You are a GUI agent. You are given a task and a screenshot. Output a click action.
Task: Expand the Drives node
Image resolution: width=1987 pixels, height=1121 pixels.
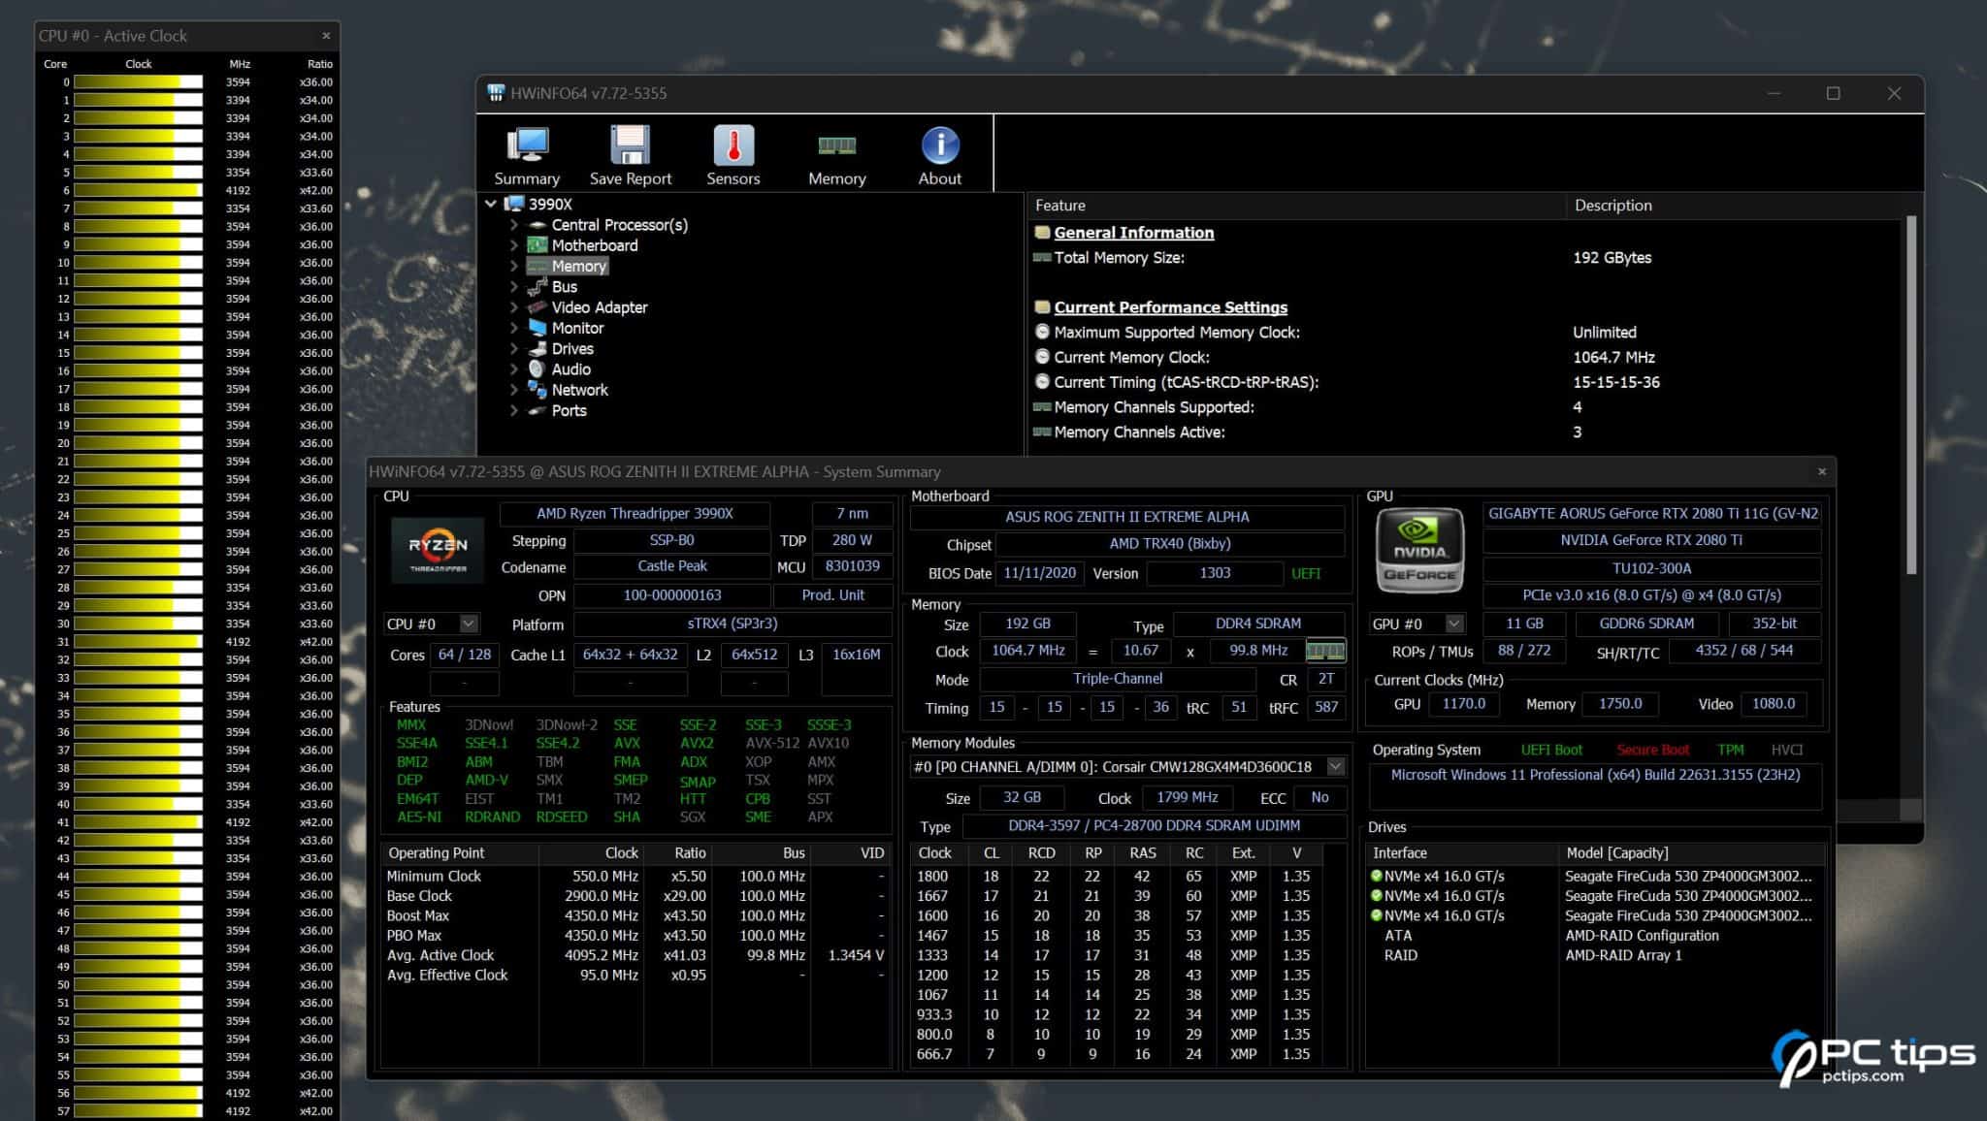[x=515, y=348]
